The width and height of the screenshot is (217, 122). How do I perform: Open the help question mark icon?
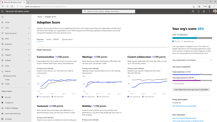209,12
